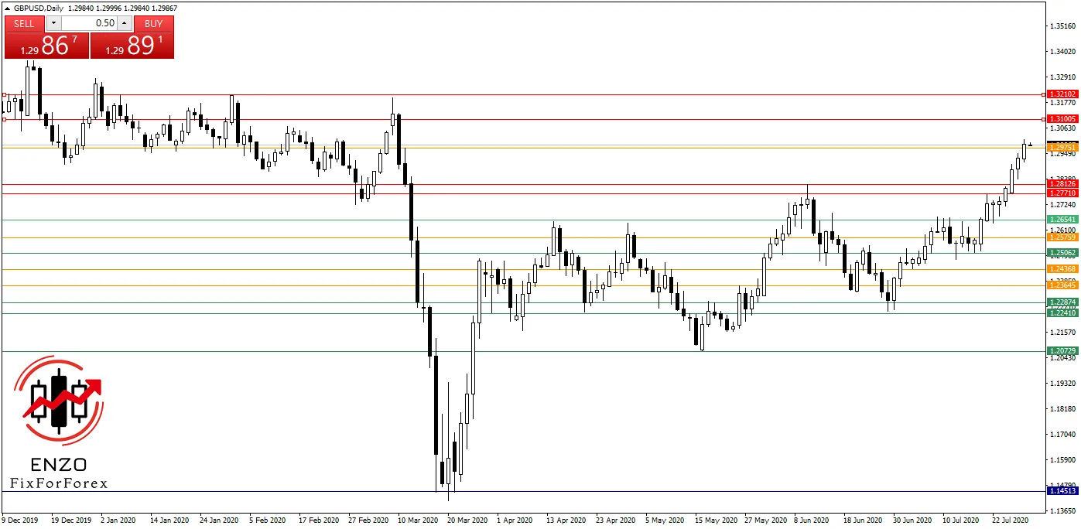Click the 13 Apr 2020 date label
Viewport: 1081px width, 529px height.
pos(565,521)
